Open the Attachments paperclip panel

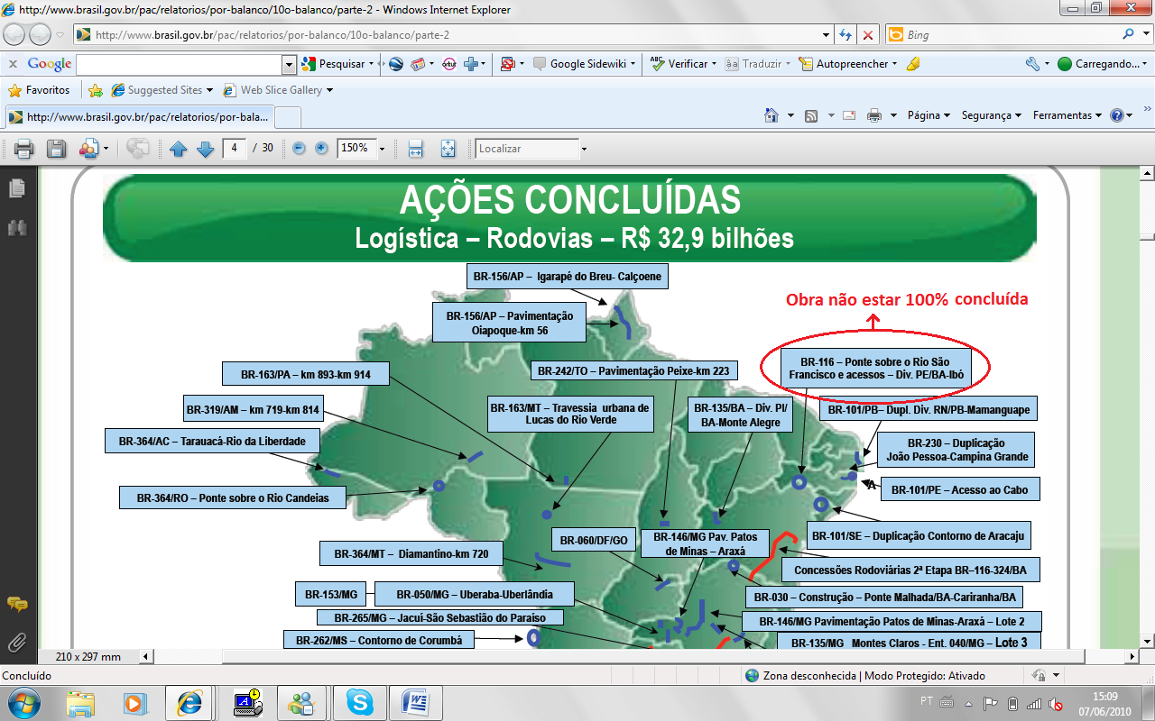click(16, 643)
